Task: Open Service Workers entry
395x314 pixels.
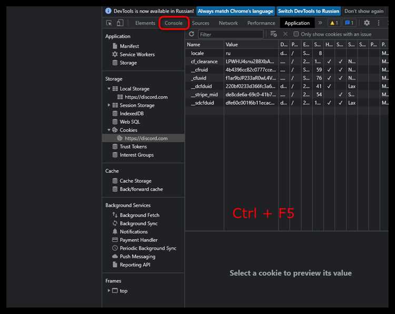Action: pos(134,54)
